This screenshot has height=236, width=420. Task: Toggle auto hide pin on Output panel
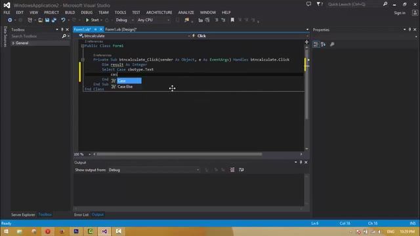point(301,163)
